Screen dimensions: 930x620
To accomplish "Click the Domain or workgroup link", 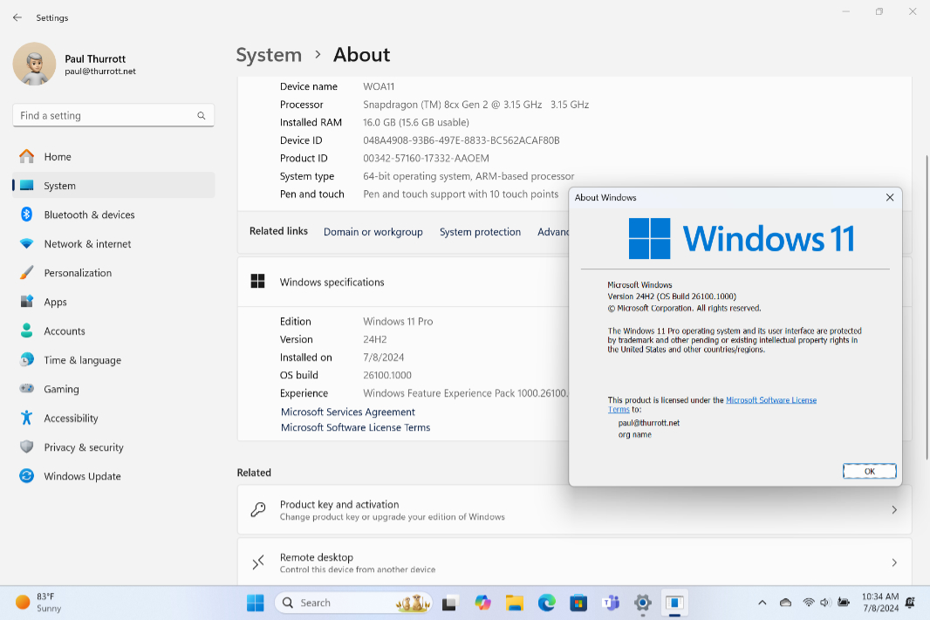I will pos(373,232).
